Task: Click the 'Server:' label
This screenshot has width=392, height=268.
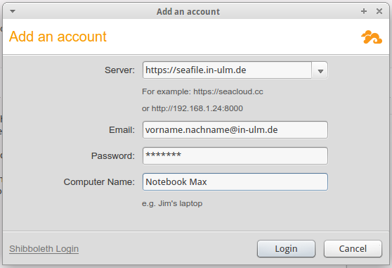Action: (x=119, y=70)
